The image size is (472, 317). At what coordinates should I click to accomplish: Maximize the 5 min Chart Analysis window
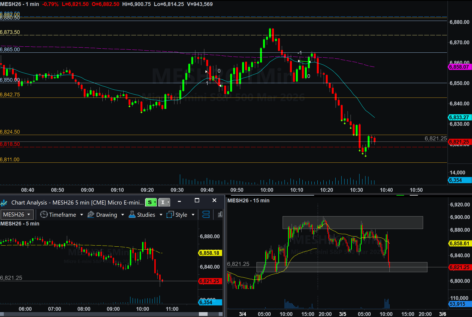(197, 200)
